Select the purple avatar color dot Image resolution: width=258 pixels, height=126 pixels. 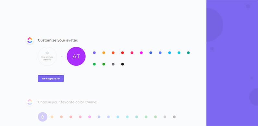(94, 53)
